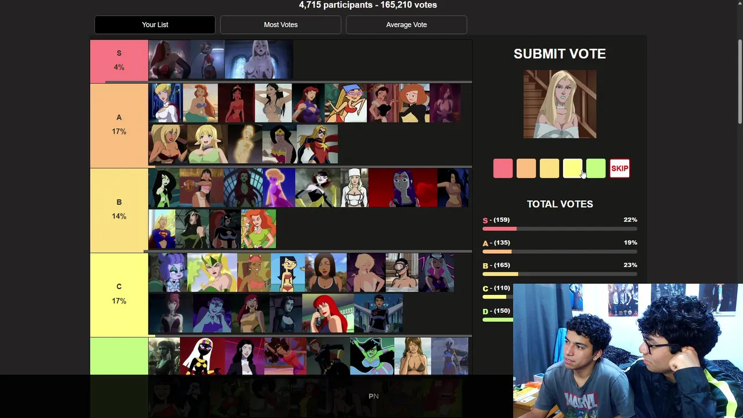Select the Supergirl thumbnail in B tier
Image resolution: width=743 pixels, height=418 pixels.
pos(162,229)
